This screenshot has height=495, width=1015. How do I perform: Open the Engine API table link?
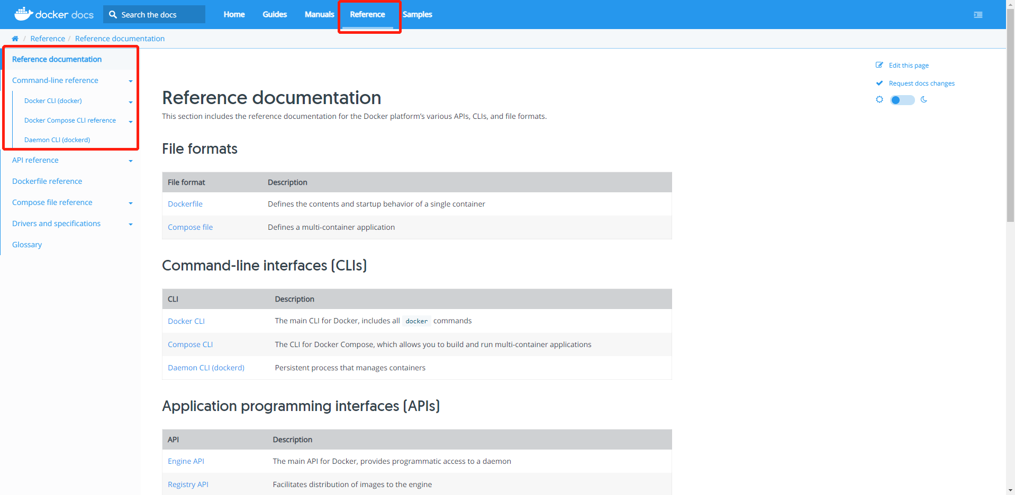[186, 461]
